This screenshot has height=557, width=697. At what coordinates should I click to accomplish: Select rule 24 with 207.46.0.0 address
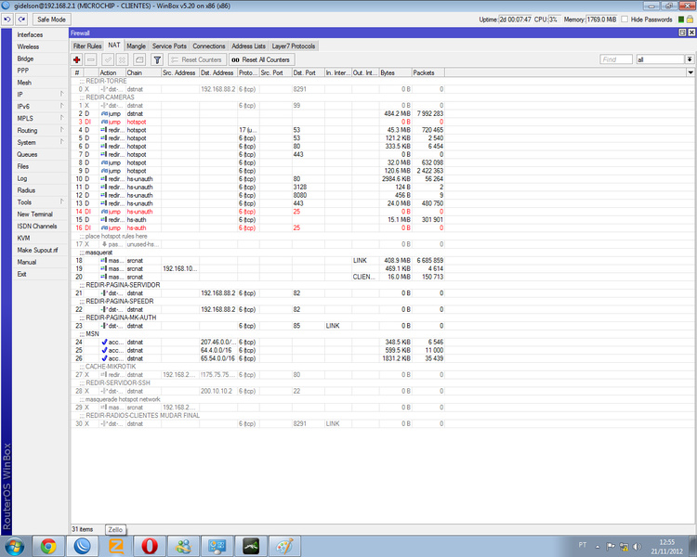coord(257,342)
